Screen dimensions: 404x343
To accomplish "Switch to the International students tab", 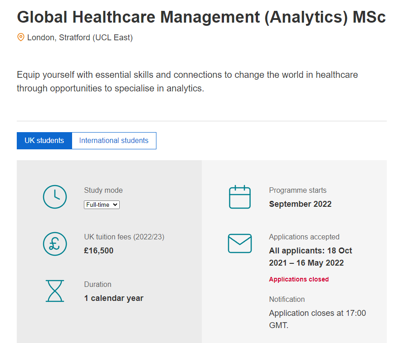I will click(114, 141).
